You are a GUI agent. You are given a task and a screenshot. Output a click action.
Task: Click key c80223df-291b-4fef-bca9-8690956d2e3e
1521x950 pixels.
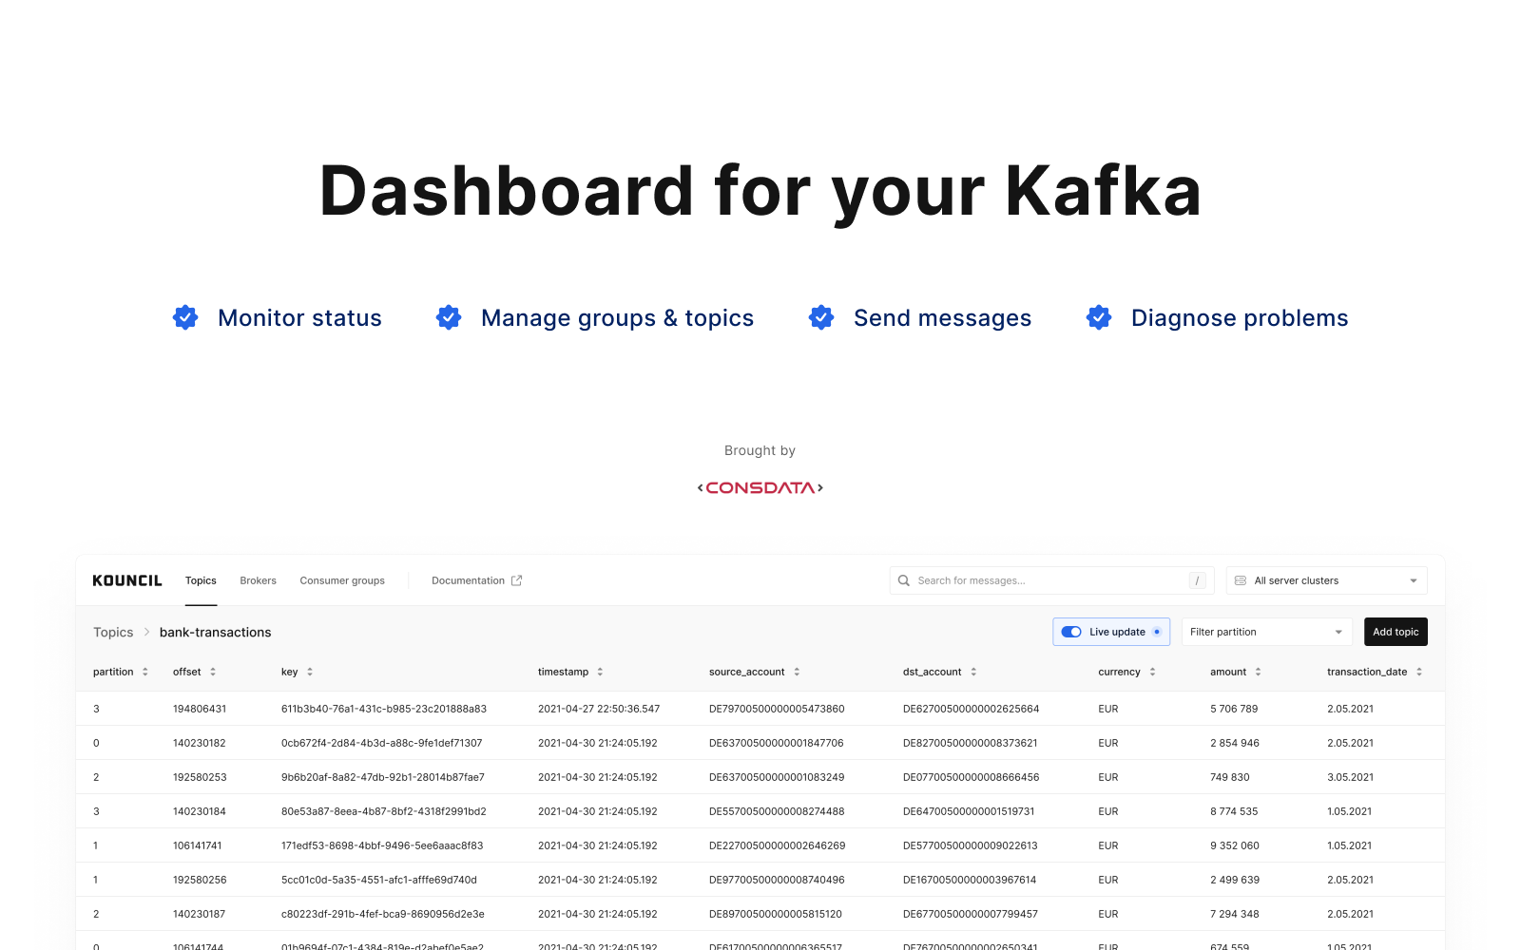click(x=383, y=914)
